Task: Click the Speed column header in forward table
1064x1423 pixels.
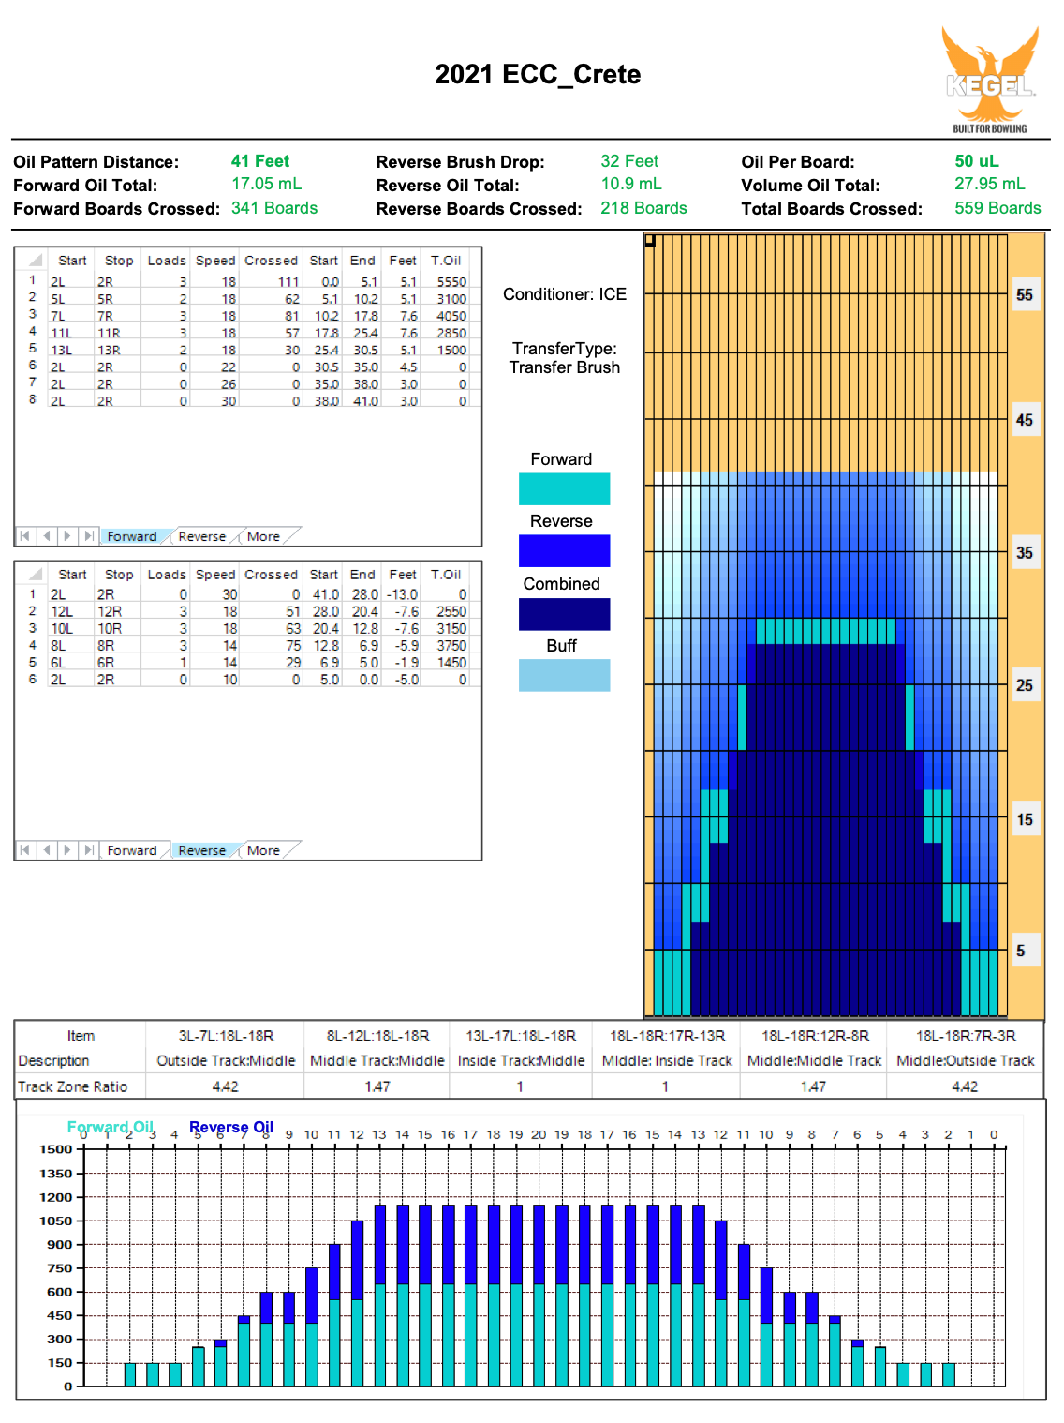Action: 215,261
